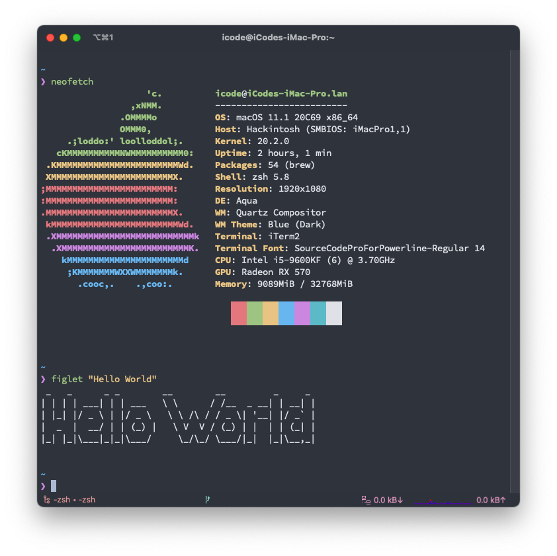Click the GPU line Radeon RX 570
This screenshot has height=556, width=557.
point(263,272)
